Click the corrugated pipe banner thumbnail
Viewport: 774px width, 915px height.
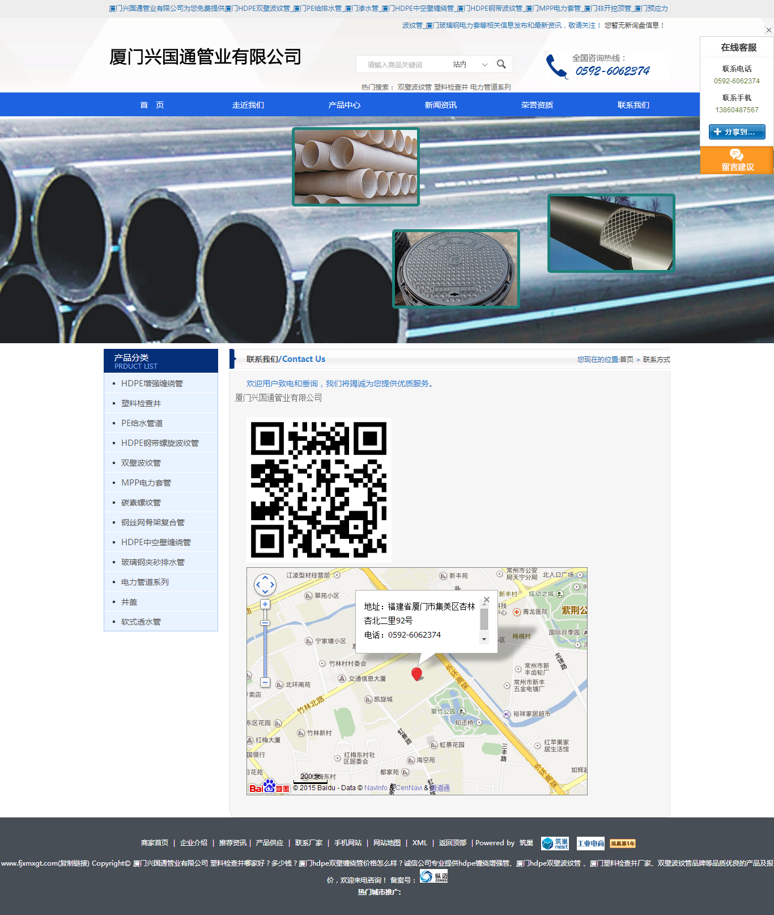tap(356, 167)
